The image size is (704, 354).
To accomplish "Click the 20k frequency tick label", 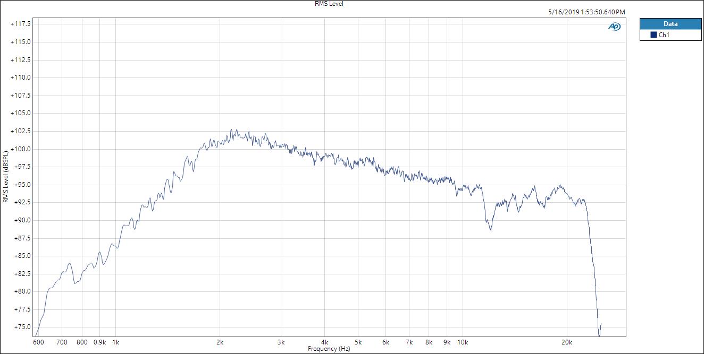I will pos(567,343).
